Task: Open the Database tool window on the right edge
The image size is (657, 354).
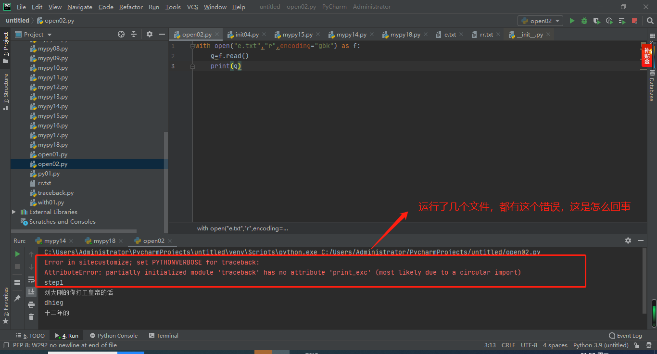Action: pos(652,86)
